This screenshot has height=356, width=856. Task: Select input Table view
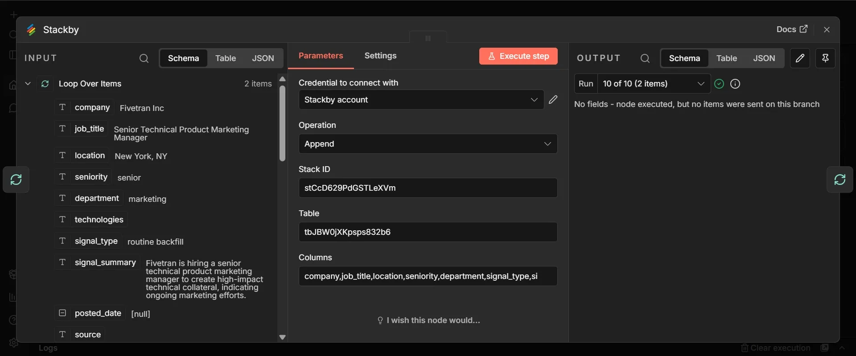pos(226,58)
